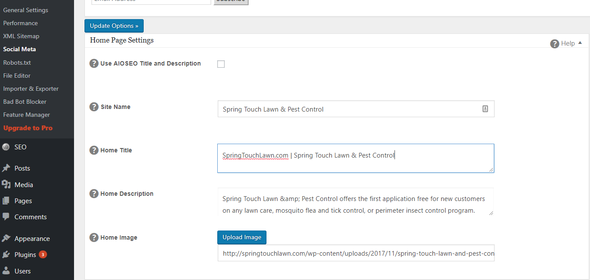The width and height of the screenshot is (590, 280).
Task: Click into the Home Image URL field
Action: [356, 253]
